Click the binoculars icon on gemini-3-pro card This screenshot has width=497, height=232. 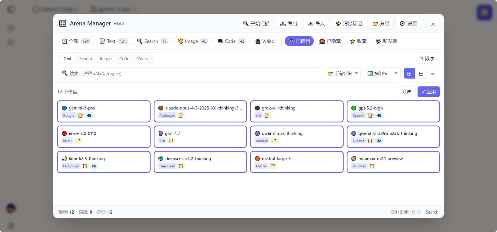tap(89, 115)
